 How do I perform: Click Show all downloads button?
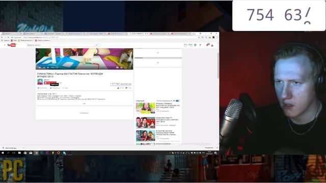click(x=209, y=148)
